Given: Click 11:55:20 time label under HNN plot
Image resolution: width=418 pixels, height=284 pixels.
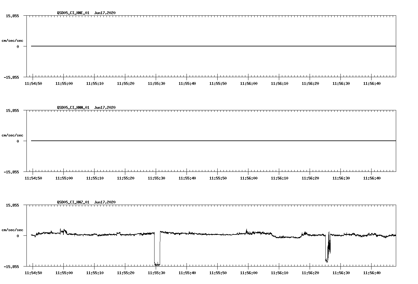Looking at the screenshot, I should (126, 178).
